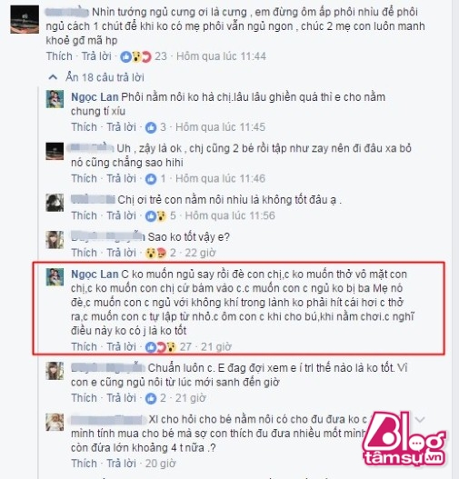Viewport: 459px width, 479px height.
Task: Click 'Trả lời' under the '20 giờ' comment
Action: (x=121, y=464)
